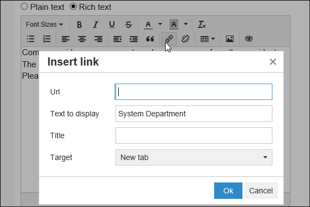
Task: Click the Url input field
Action: [194, 92]
